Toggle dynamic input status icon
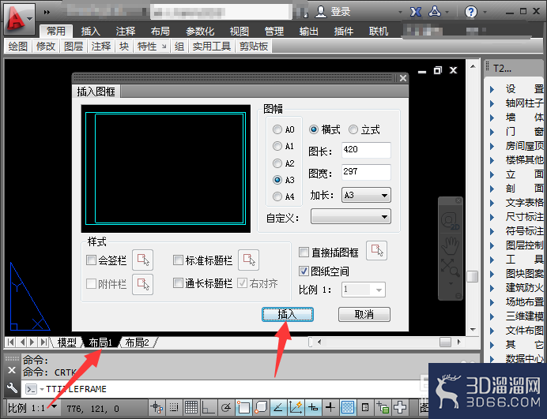 pos(313,407)
